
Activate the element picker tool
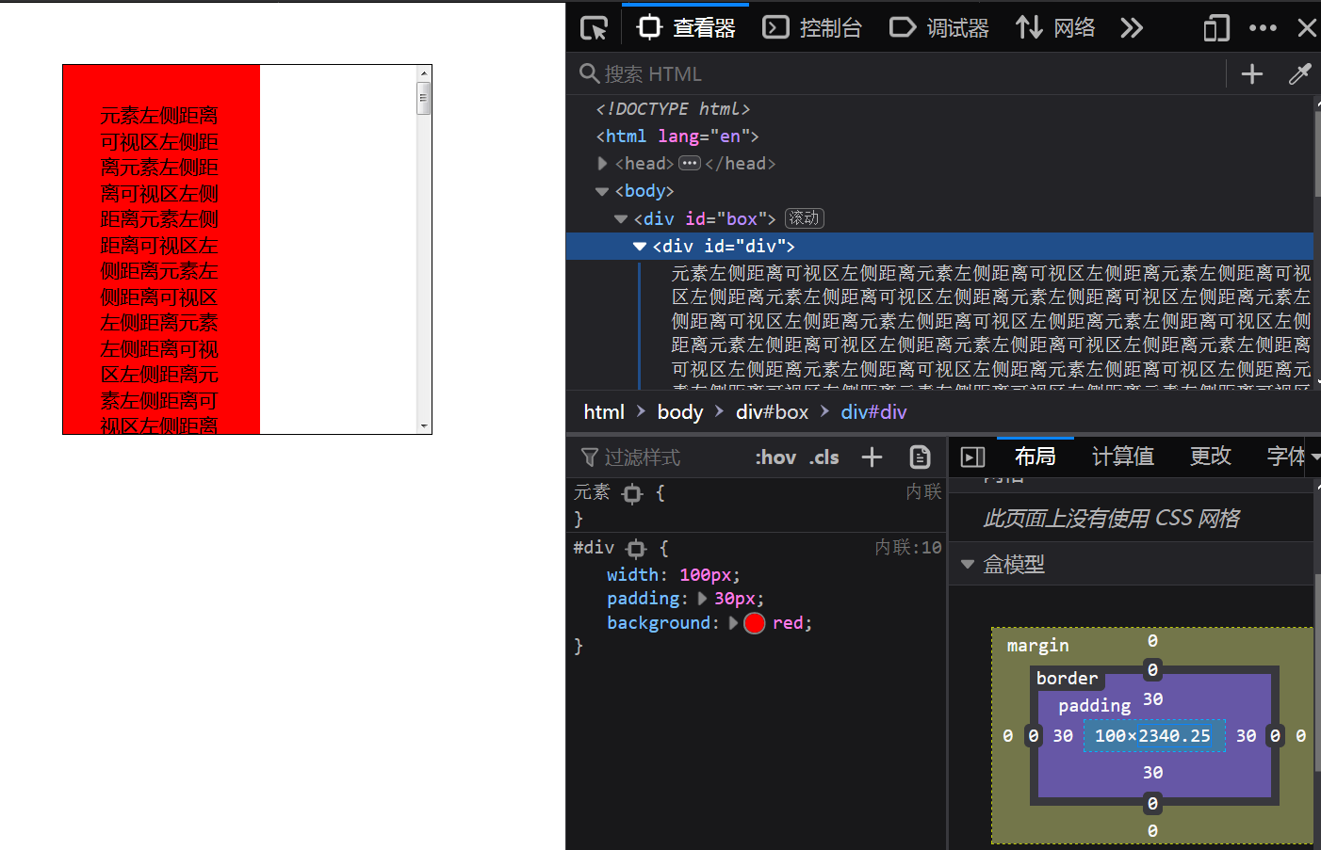[x=594, y=28]
